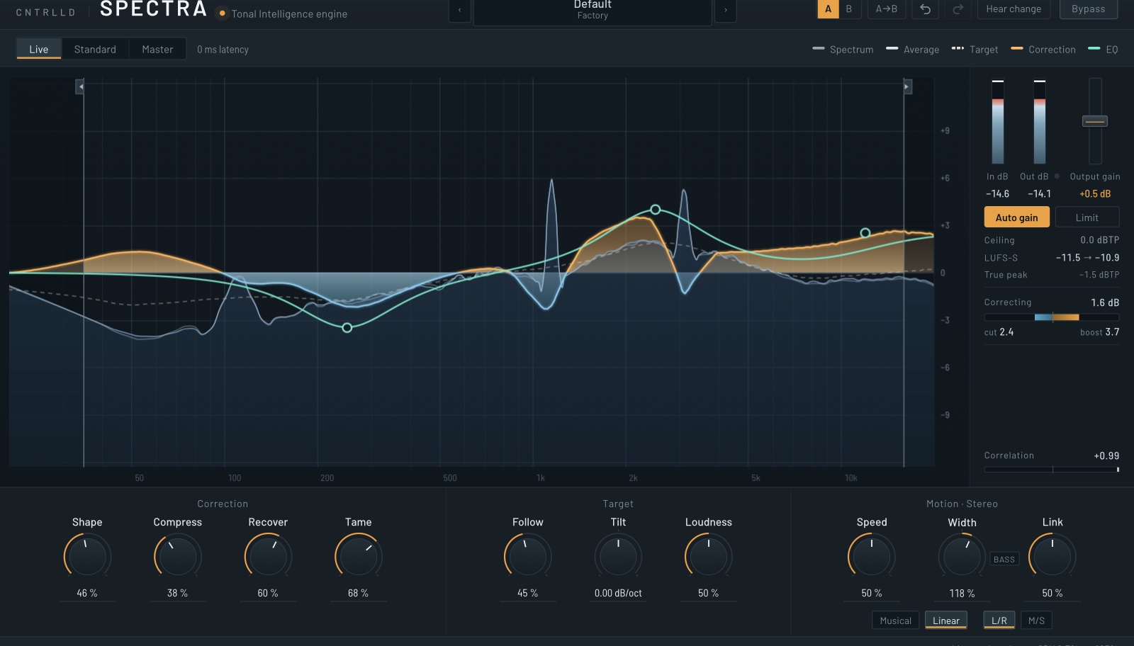Toggle Correction curve visibility in legend
Screen dimensions: 1134x646
(x=1043, y=50)
